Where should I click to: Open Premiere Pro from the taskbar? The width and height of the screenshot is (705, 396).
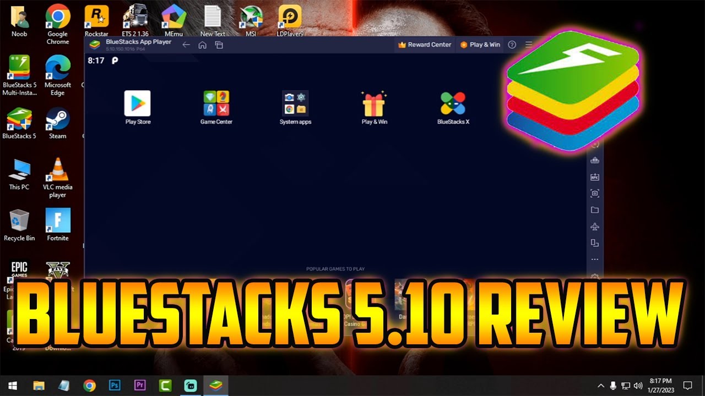140,386
